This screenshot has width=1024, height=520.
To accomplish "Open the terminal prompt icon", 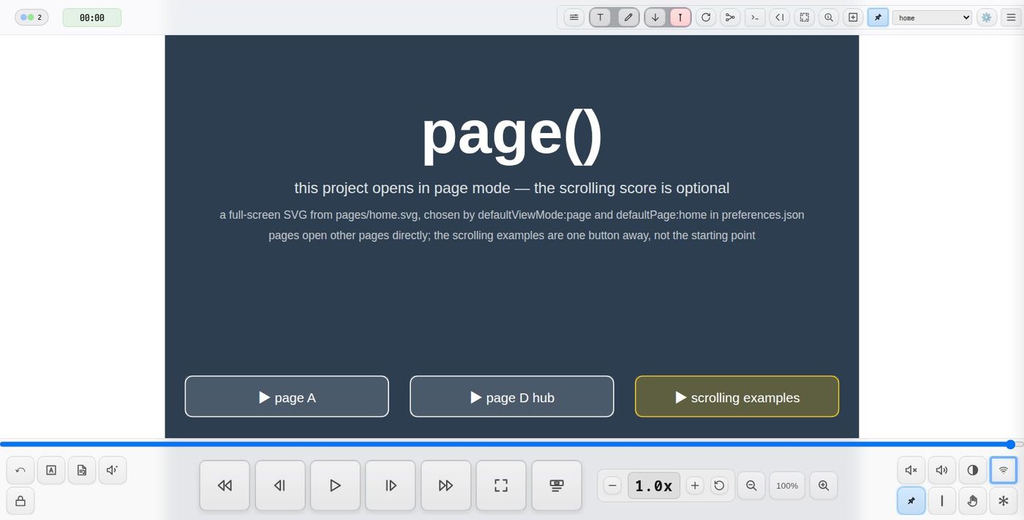I will click(x=755, y=18).
